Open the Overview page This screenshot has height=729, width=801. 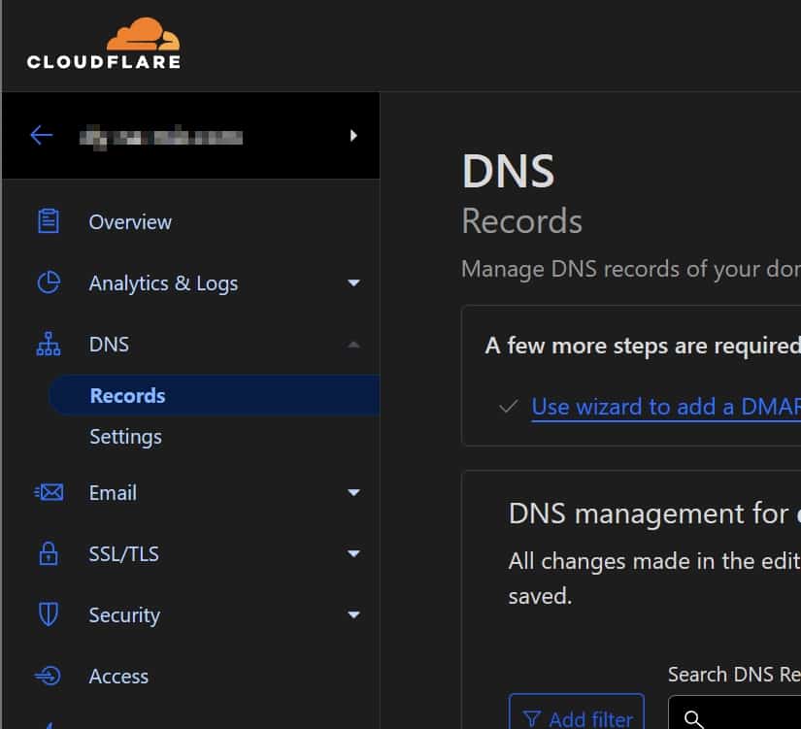(130, 222)
